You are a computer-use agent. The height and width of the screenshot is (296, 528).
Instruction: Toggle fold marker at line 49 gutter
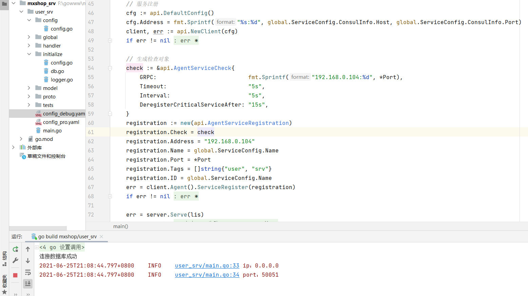click(x=110, y=41)
